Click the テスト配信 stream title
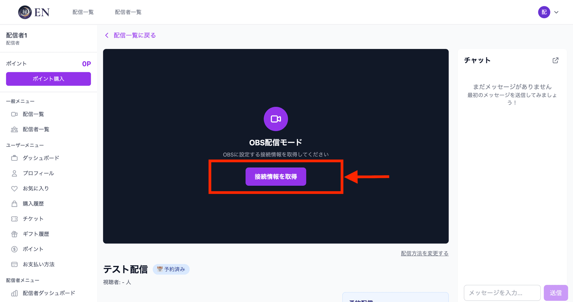573x302 pixels. [125, 269]
